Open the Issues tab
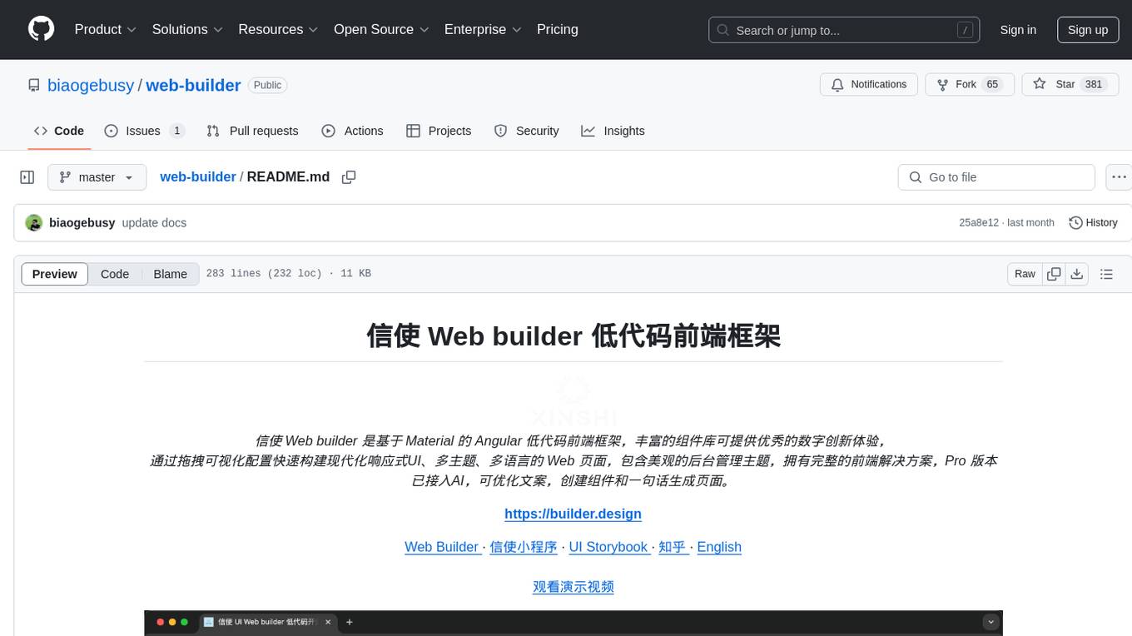This screenshot has width=1132, height=636. click(x=145, y=131)
